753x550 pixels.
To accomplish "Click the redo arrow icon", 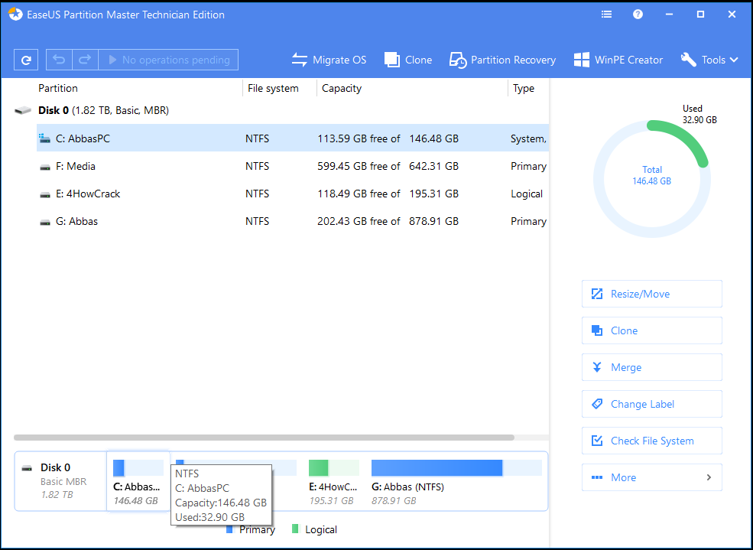I will pyautogui.click(x=85, y=60).
